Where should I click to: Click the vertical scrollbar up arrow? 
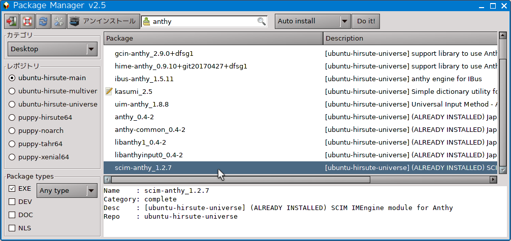(x=502, y=35)
